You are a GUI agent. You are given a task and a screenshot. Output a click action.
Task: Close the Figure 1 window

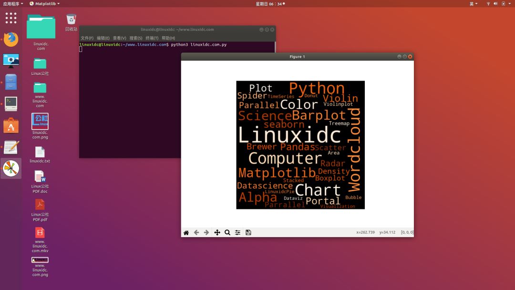pos(410,56)
